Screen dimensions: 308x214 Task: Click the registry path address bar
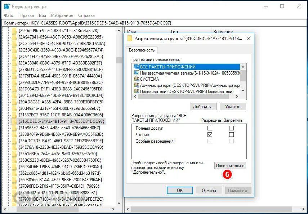coord(154,23)
